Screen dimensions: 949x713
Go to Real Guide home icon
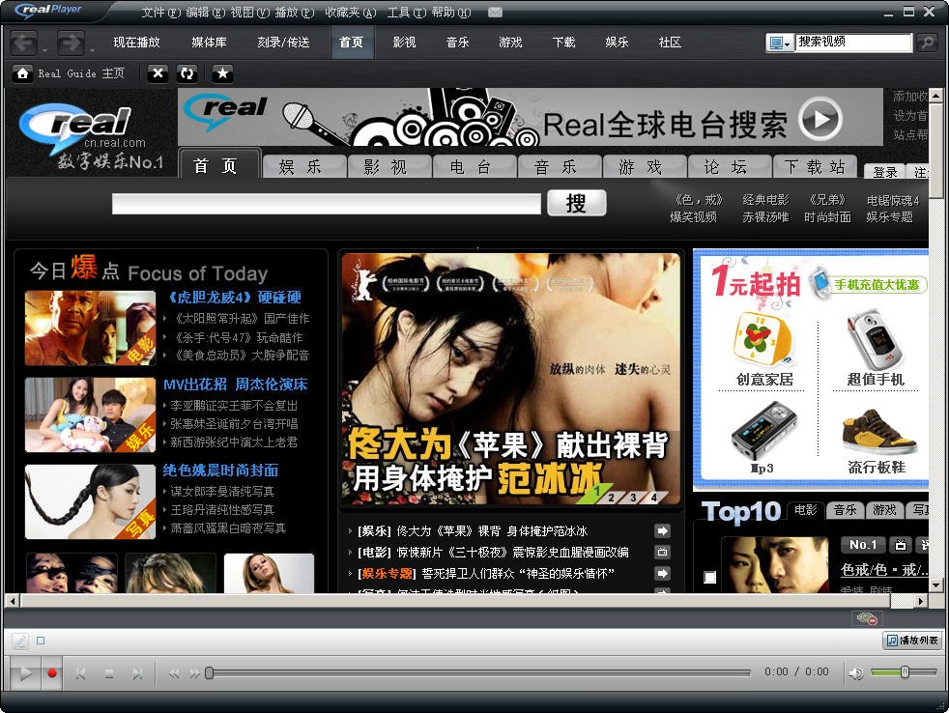pos(22,73)
